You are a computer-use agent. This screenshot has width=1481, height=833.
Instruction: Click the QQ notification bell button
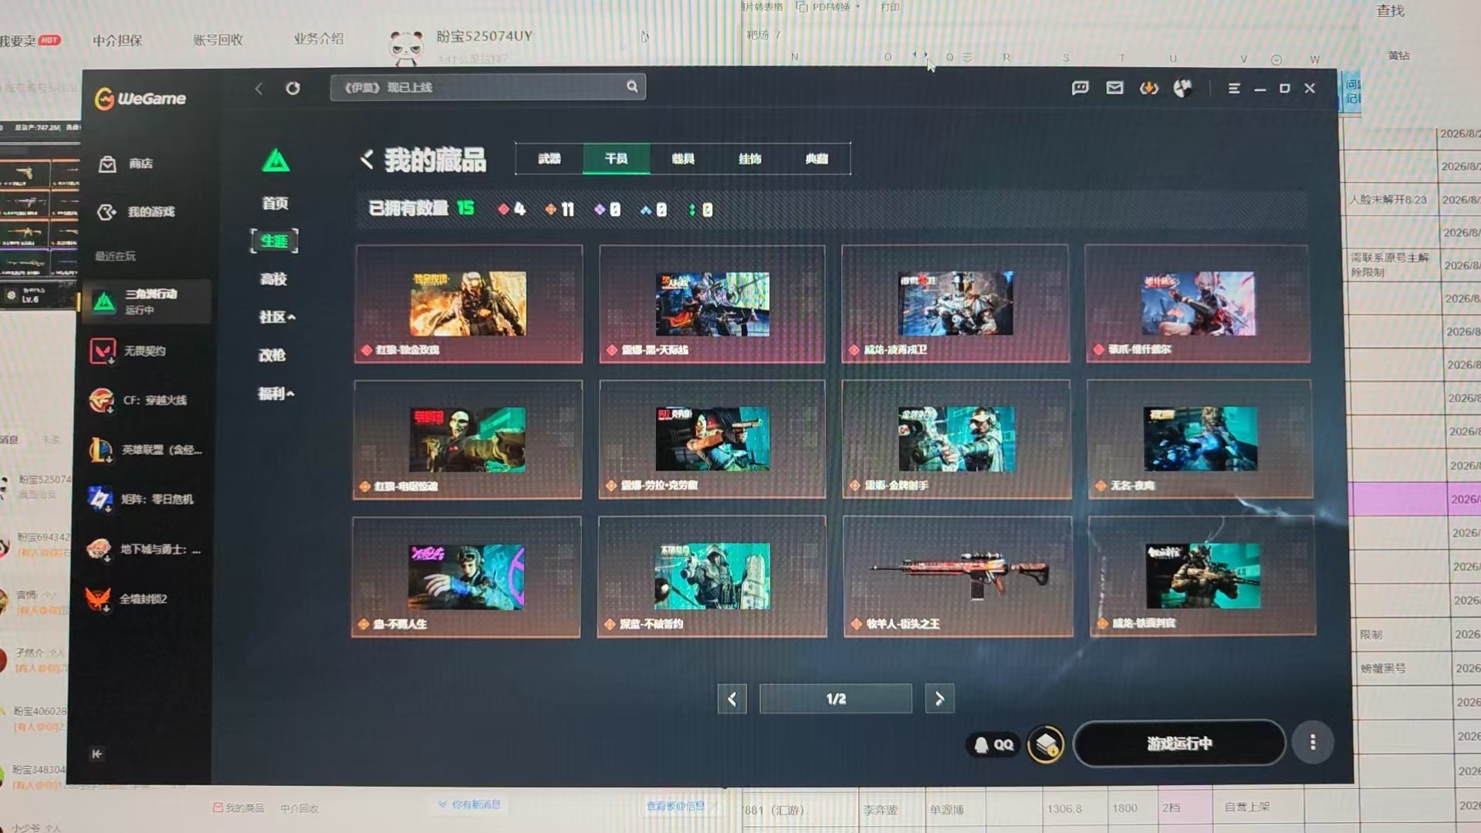pos(993,744)
